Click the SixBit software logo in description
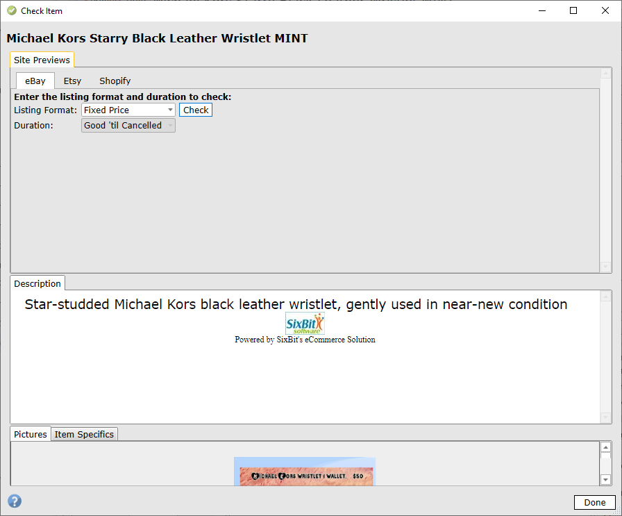The width and height of the screenshot is (622, 516). (x=305, y=324)
